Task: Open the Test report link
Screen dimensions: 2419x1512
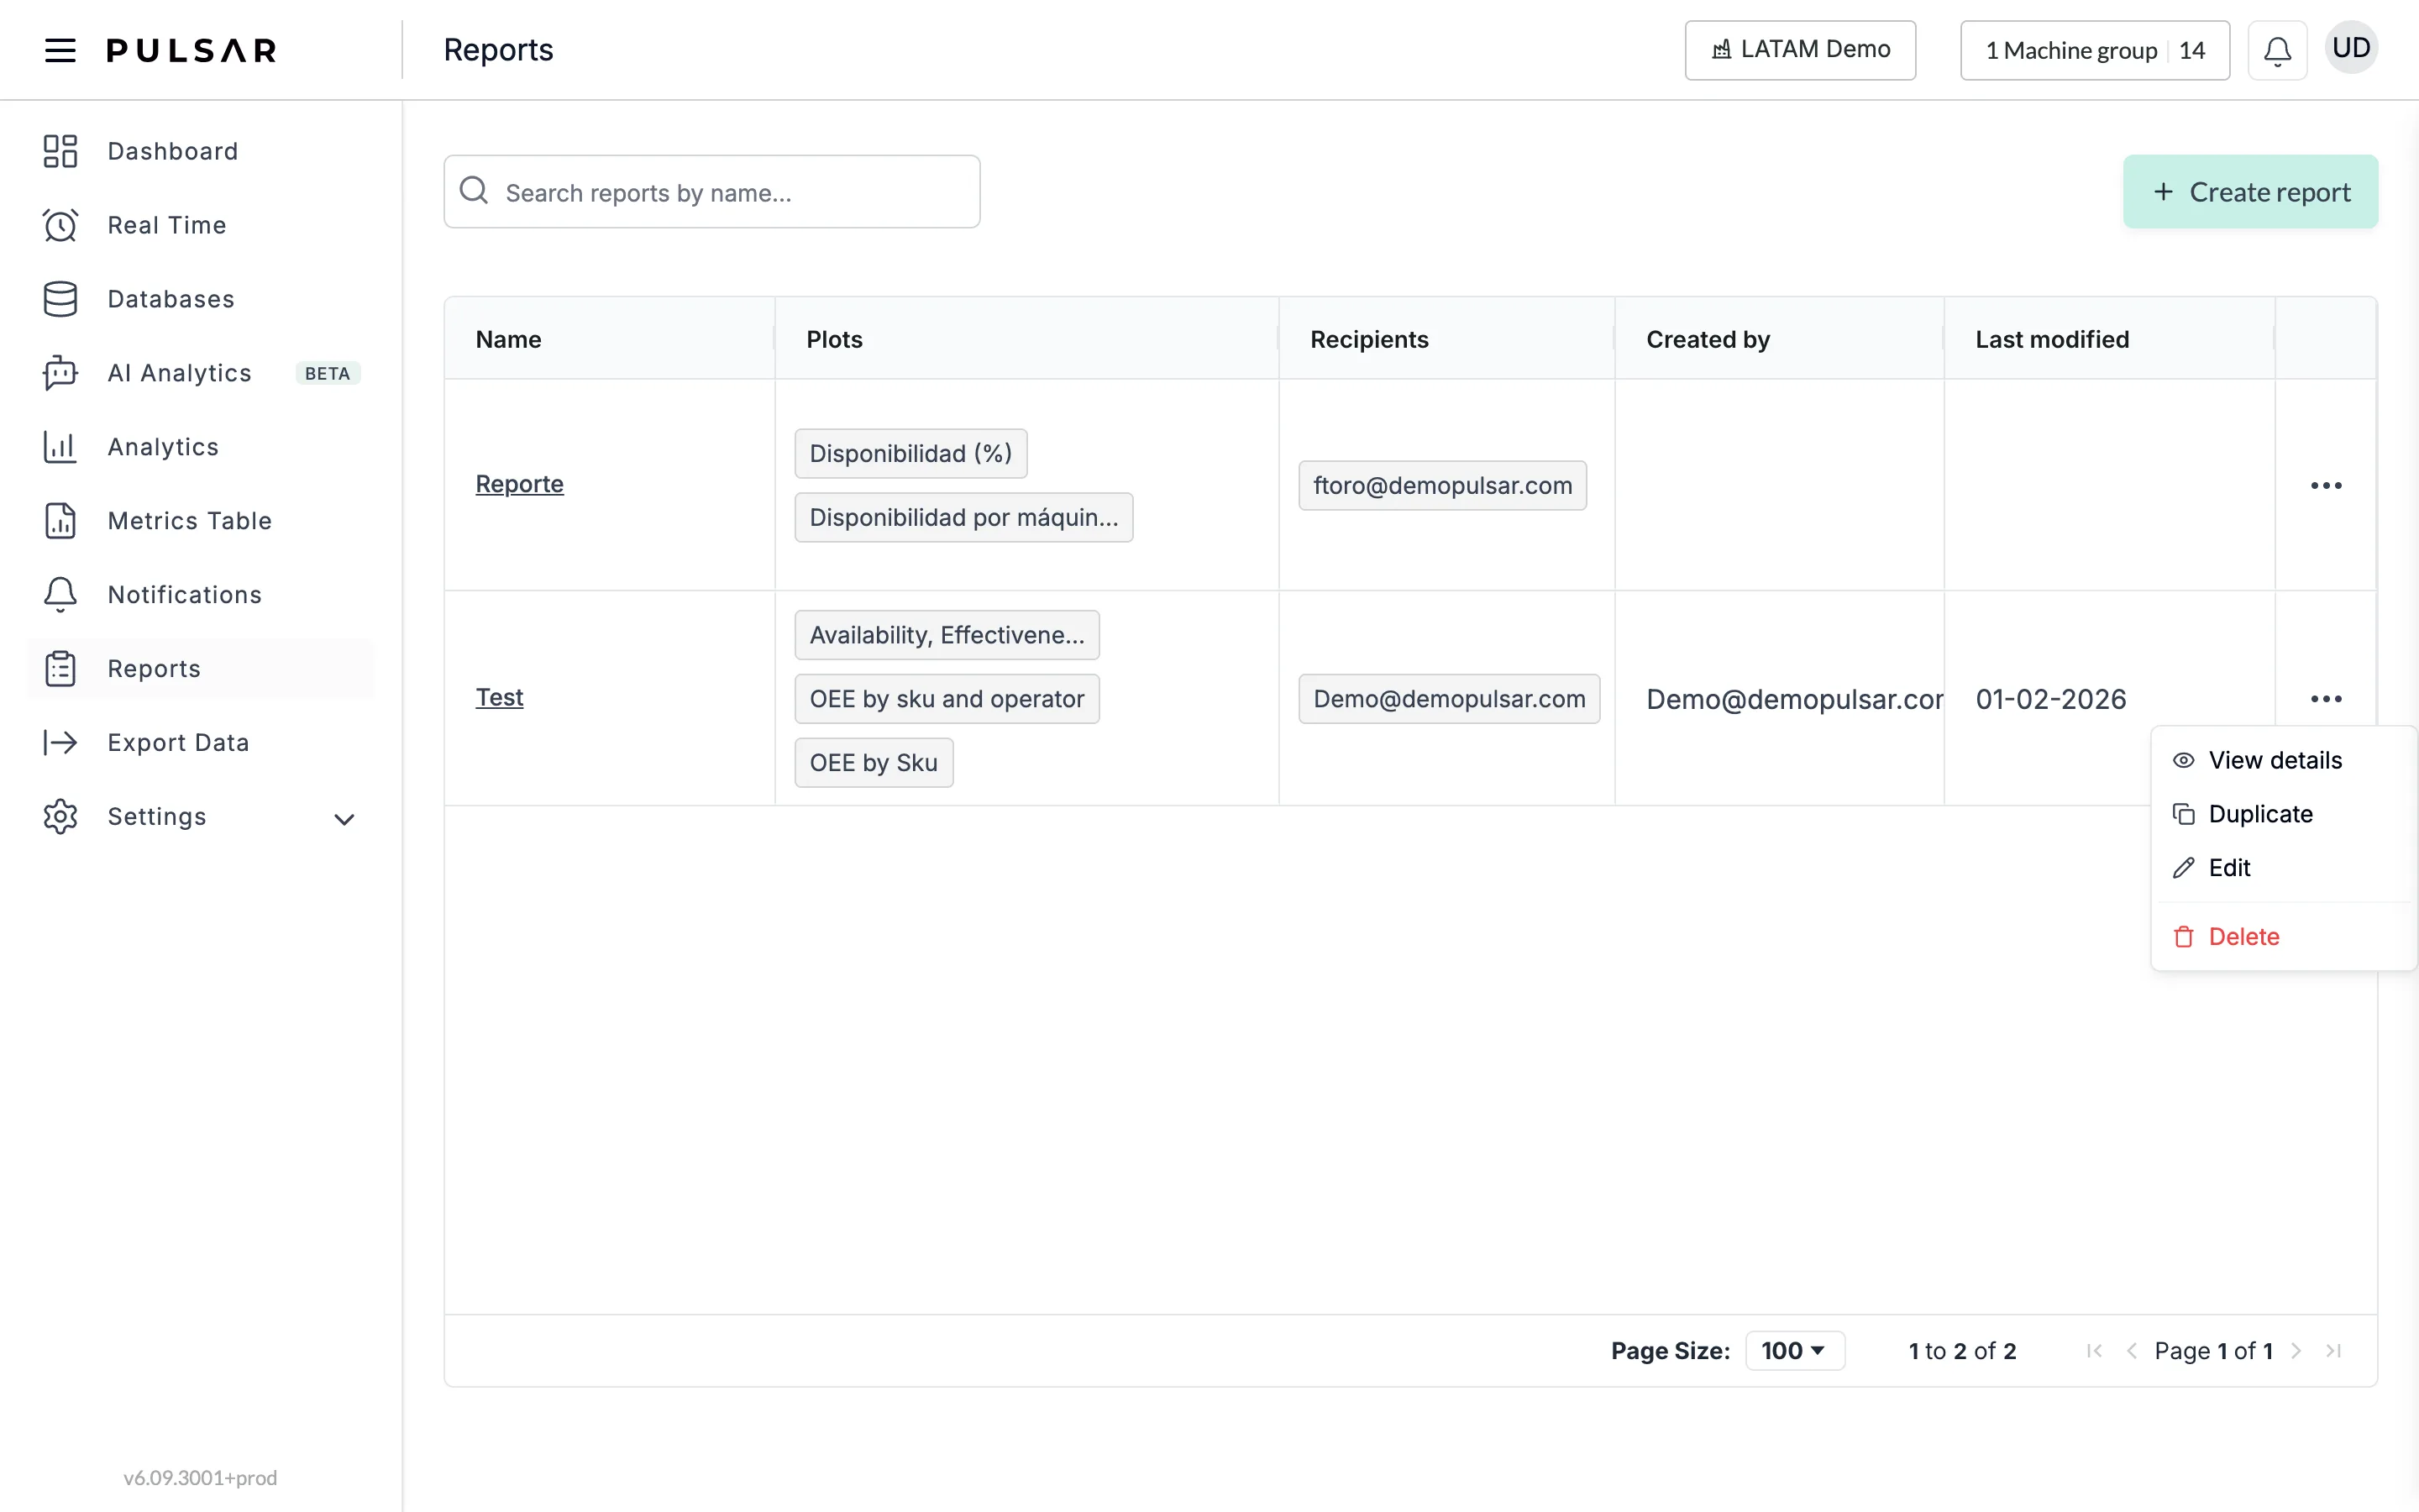Action: point(499,697)
